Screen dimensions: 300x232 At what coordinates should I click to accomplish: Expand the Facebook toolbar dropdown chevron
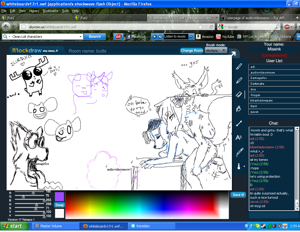point(148,37)
